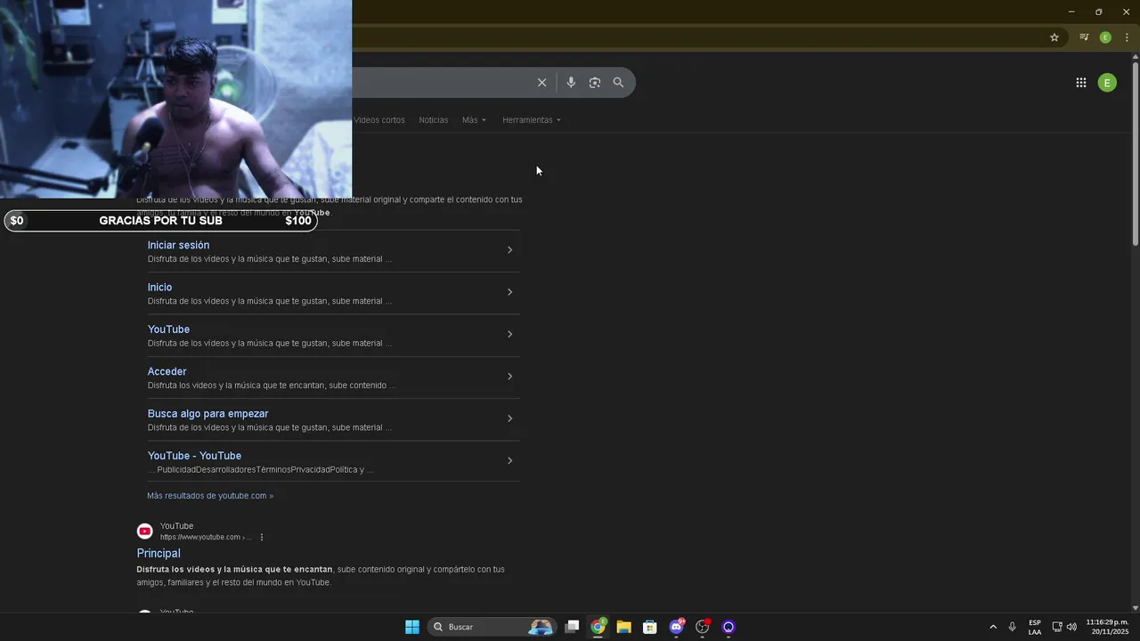The width and height of the screenshot is (1140, 641).
Task: Open the Noticias search tab
Action: point(434,120)
